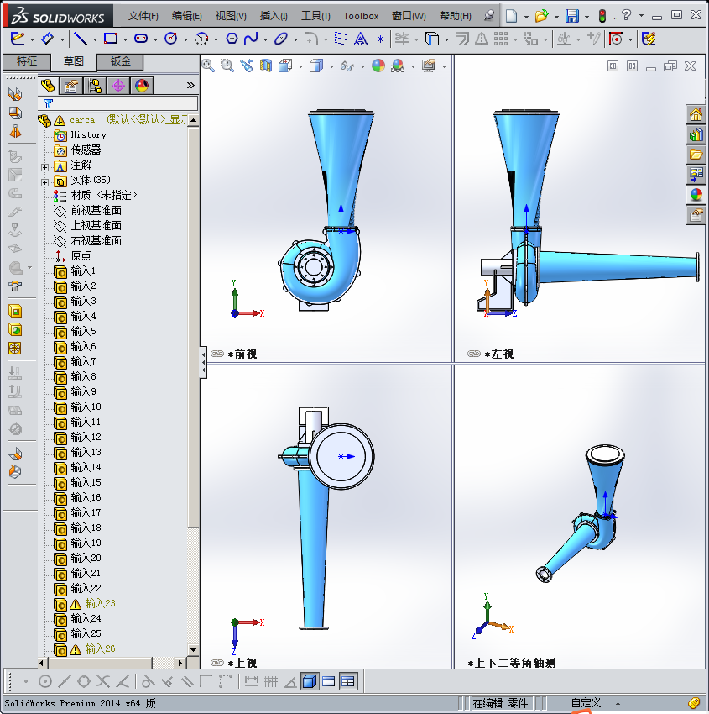Open the ConfigurationManager tab
Screen dimensions: 709x714
tap(95, 86)
